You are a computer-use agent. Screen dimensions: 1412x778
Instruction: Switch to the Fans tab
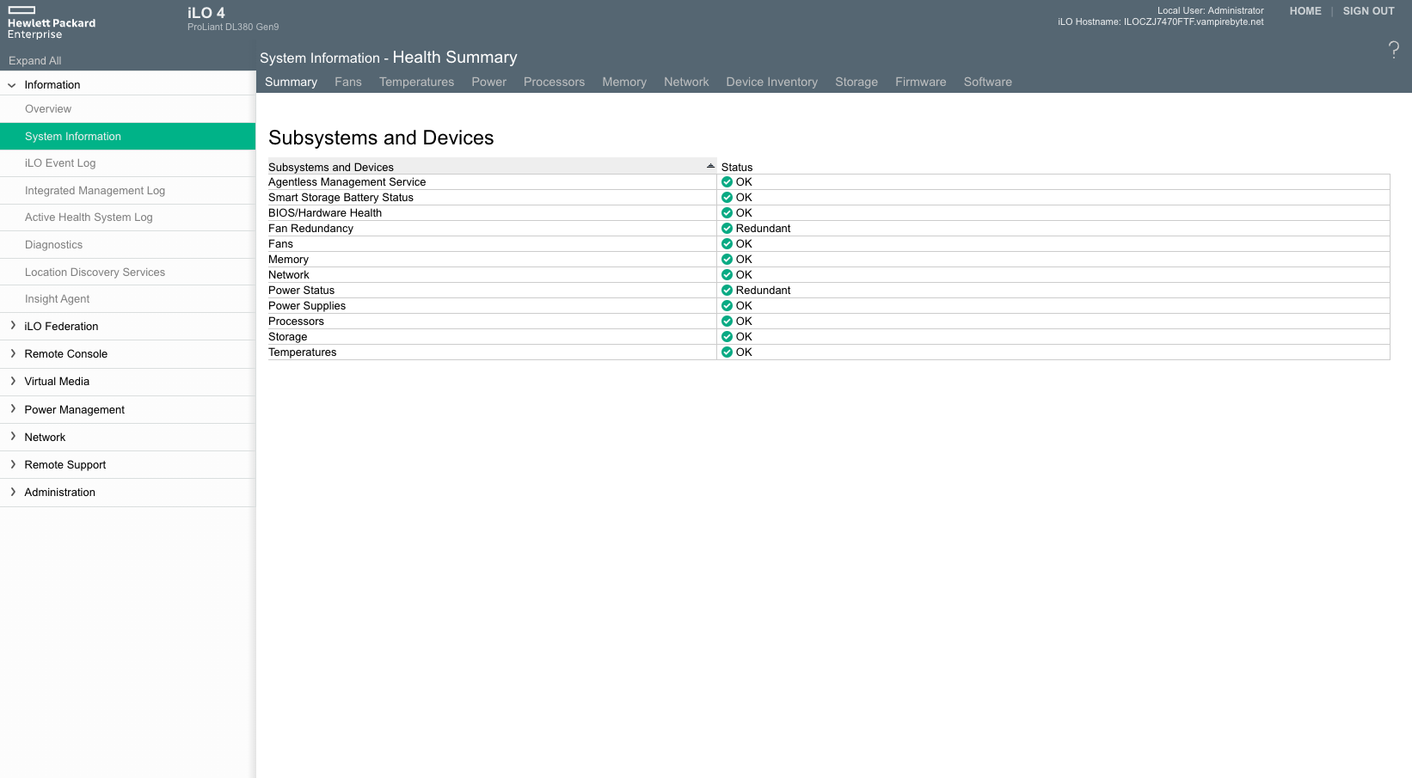pos(348,82)
